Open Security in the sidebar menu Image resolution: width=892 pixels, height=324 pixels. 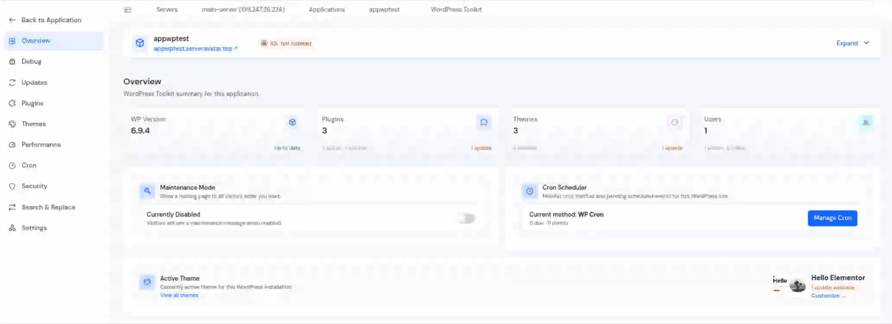tap(54, 186)
